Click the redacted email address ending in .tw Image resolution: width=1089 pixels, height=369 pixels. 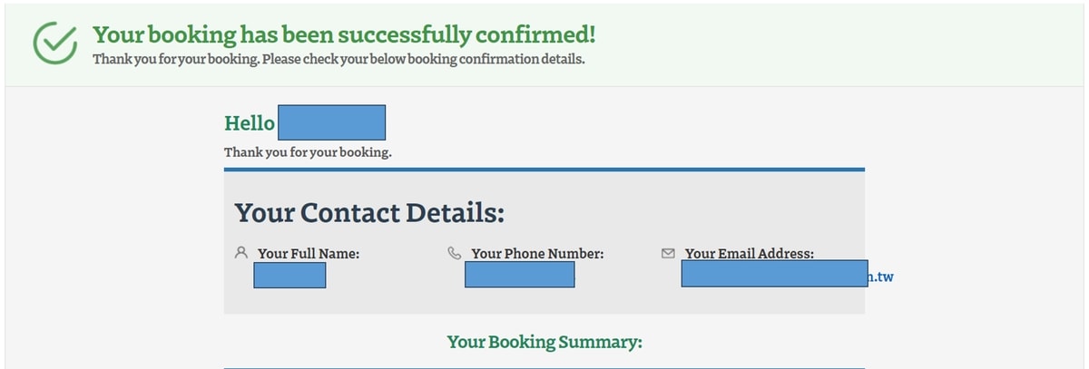(x=788, y=275)
